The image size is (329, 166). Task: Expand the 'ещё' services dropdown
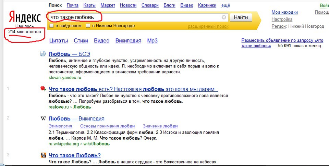point(226,5)
